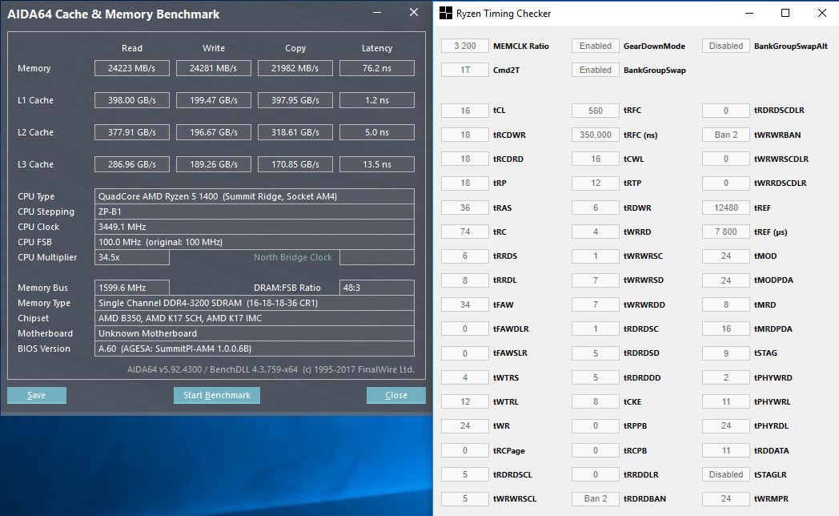Click the tFAW value 34 box
Image resolution: width=839 pixels, height=516 pixels.
pos(465,304)
